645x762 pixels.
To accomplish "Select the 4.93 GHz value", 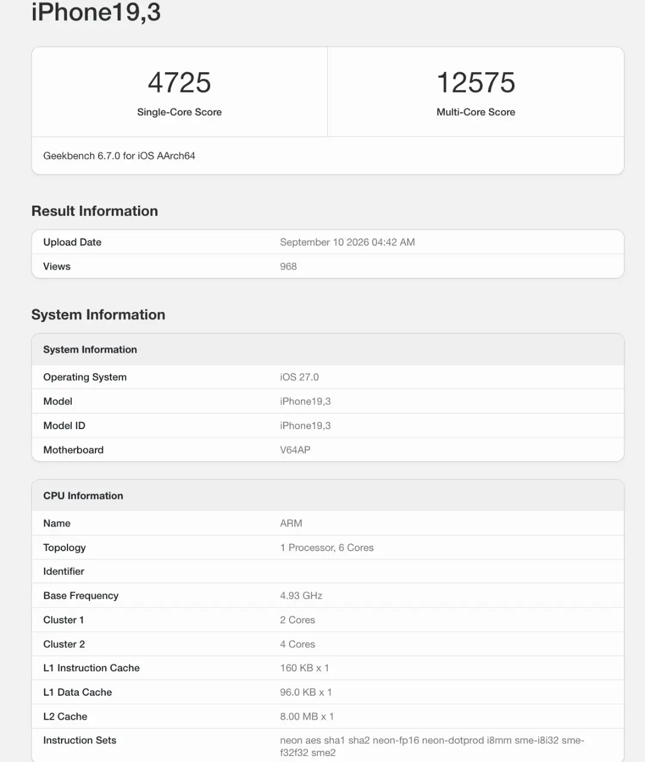I will click(x=301, y=596).
